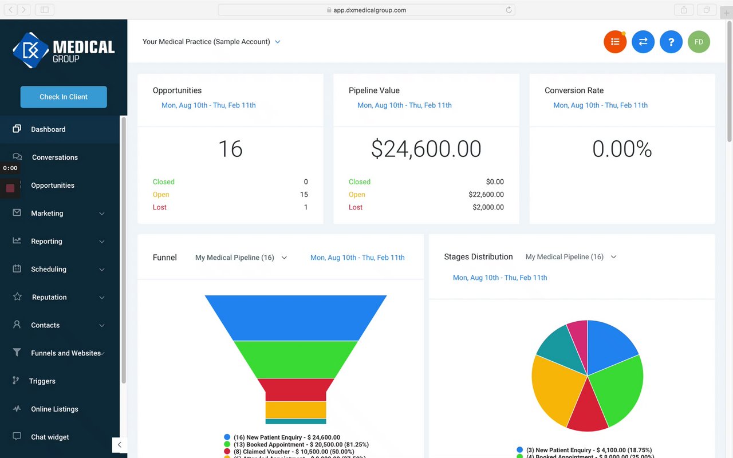Viewport: 733px width, 458px height.
Task: Click the Triggers branch icon in sidebar
Action: [x=17, y=381]
